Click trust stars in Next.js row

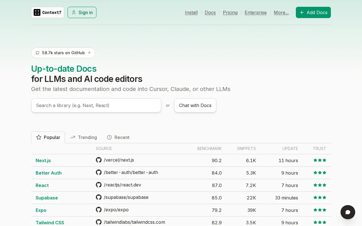(320, 160)
